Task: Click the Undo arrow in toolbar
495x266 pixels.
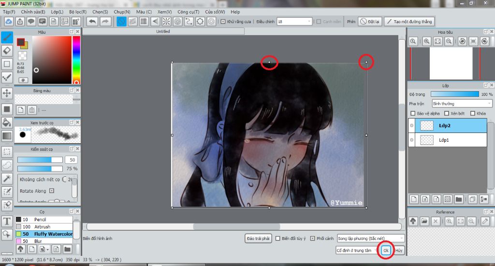Action: click(92, 21)
